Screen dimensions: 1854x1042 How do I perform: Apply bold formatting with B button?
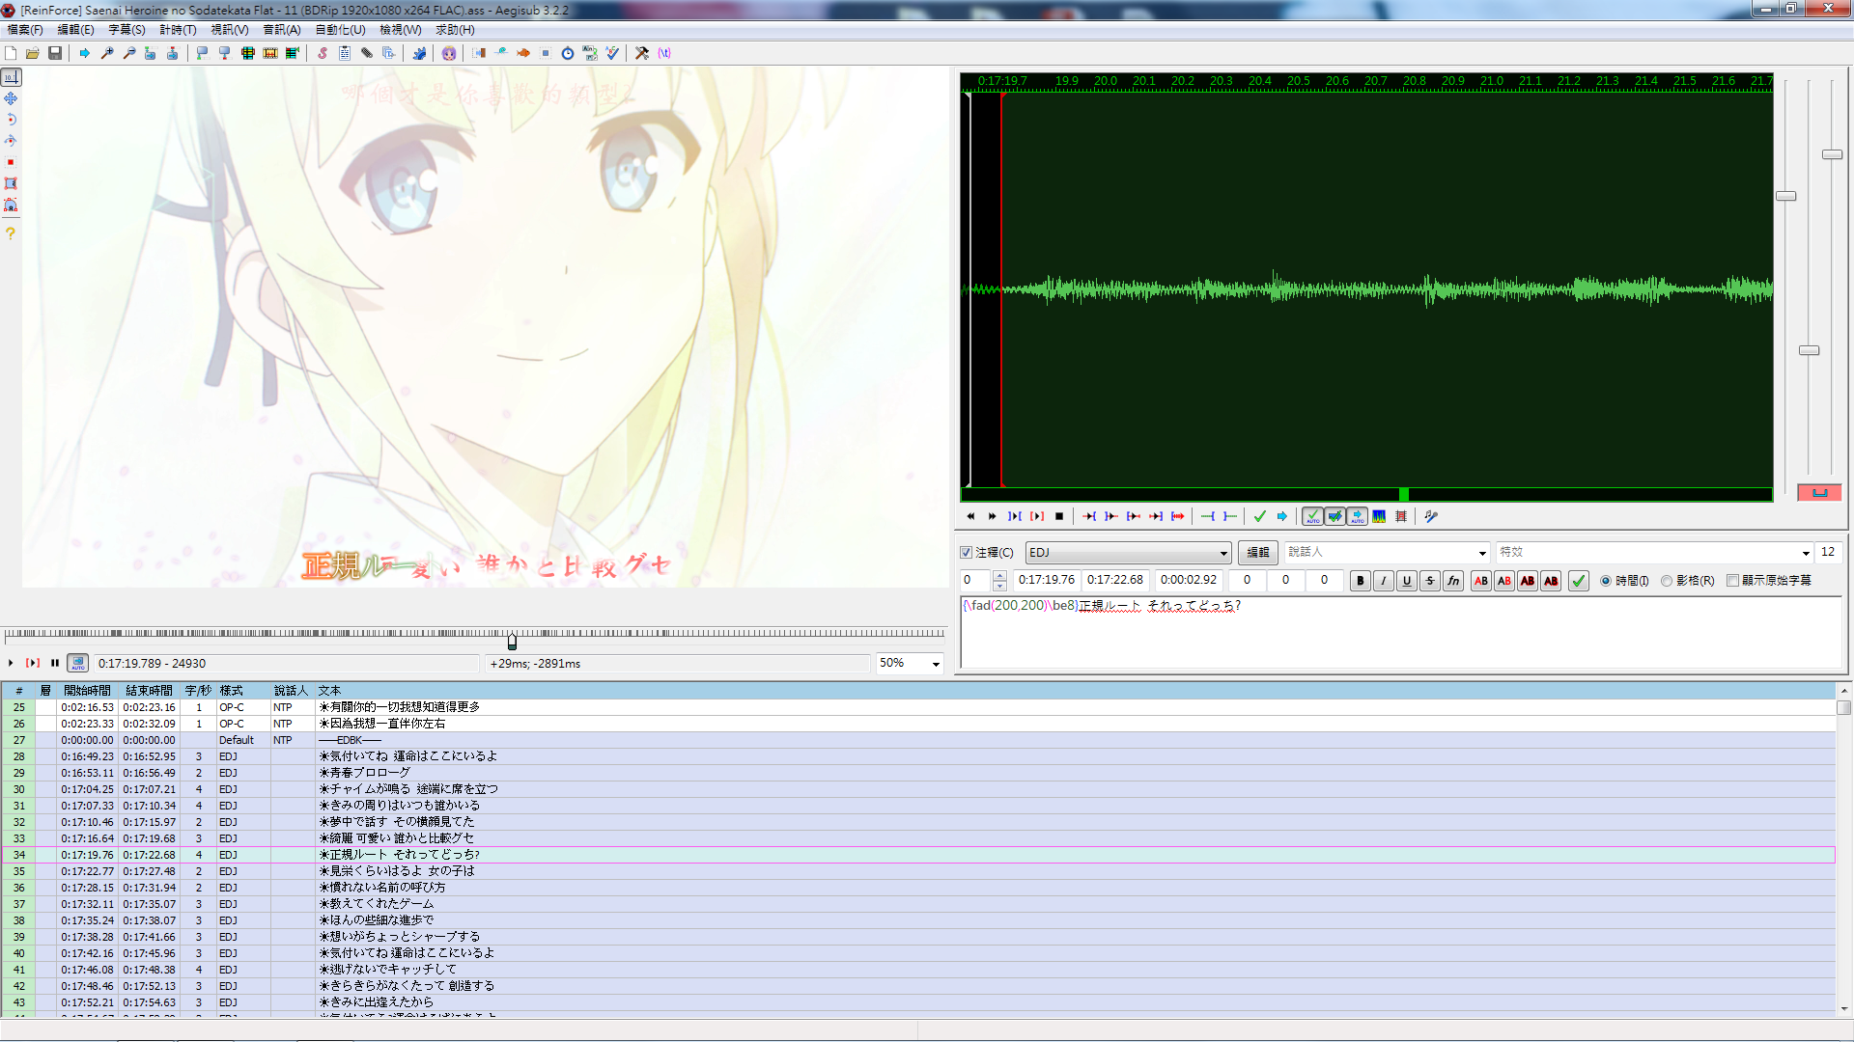pos(1361,581)
